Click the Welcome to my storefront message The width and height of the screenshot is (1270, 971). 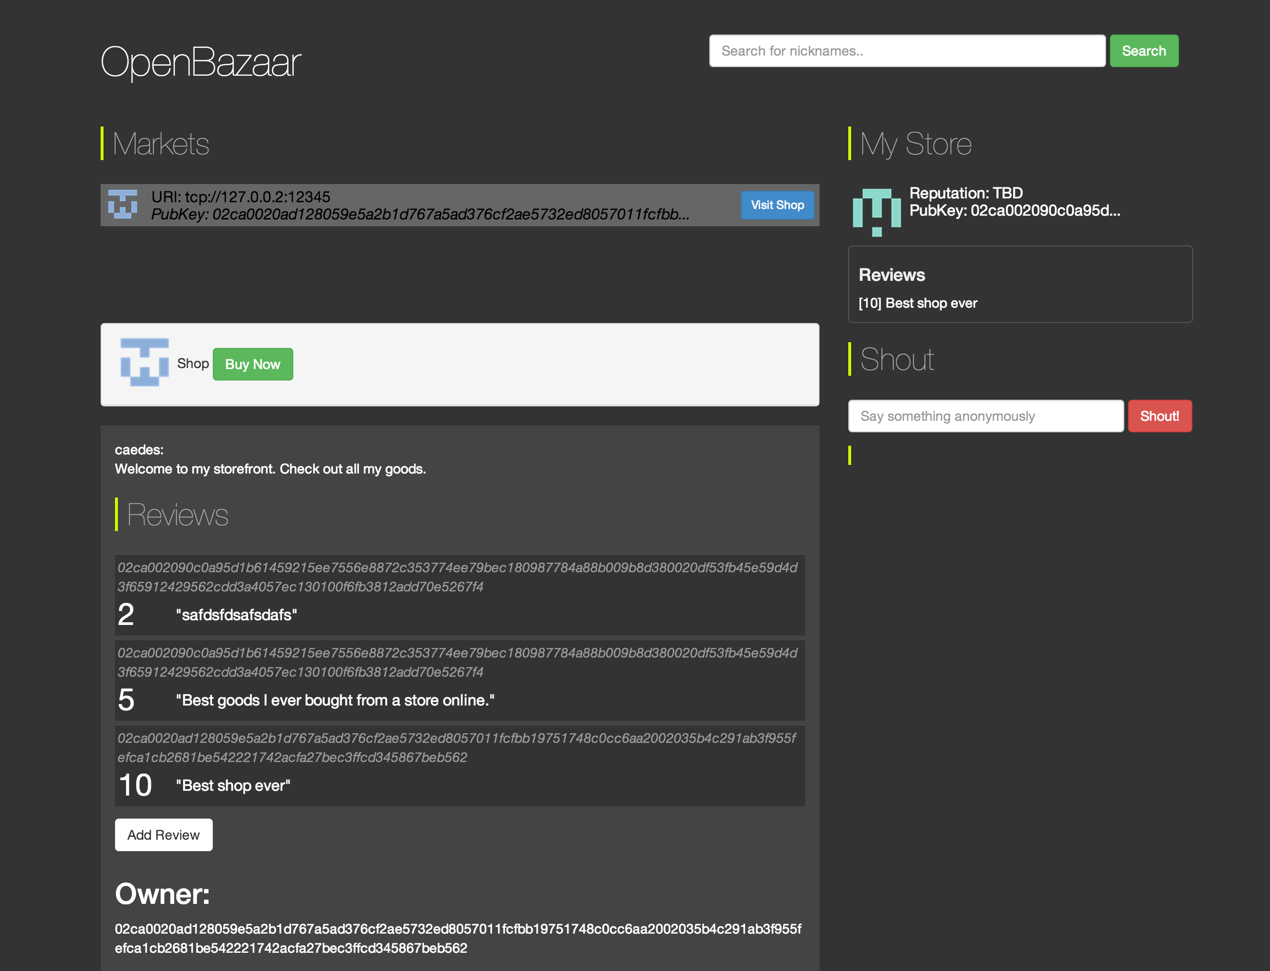[x=270, y=469]
